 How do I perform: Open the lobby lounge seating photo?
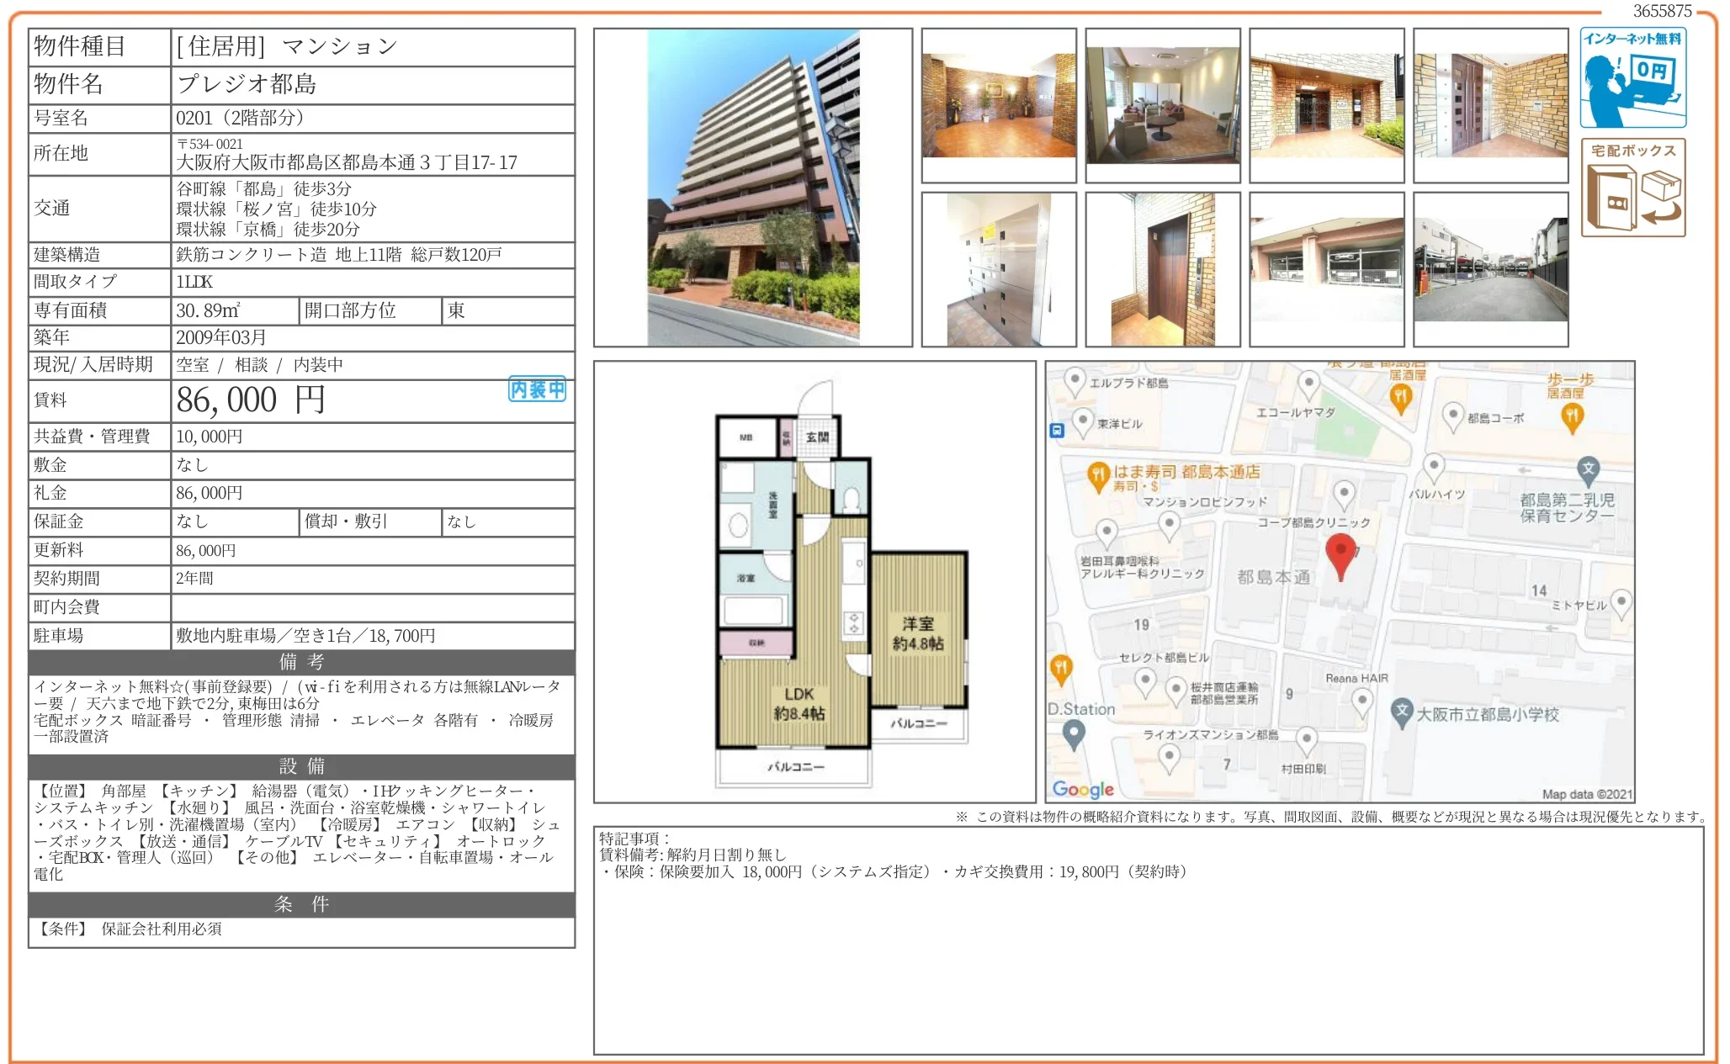pyautogui.click(x=1162, y=105)
